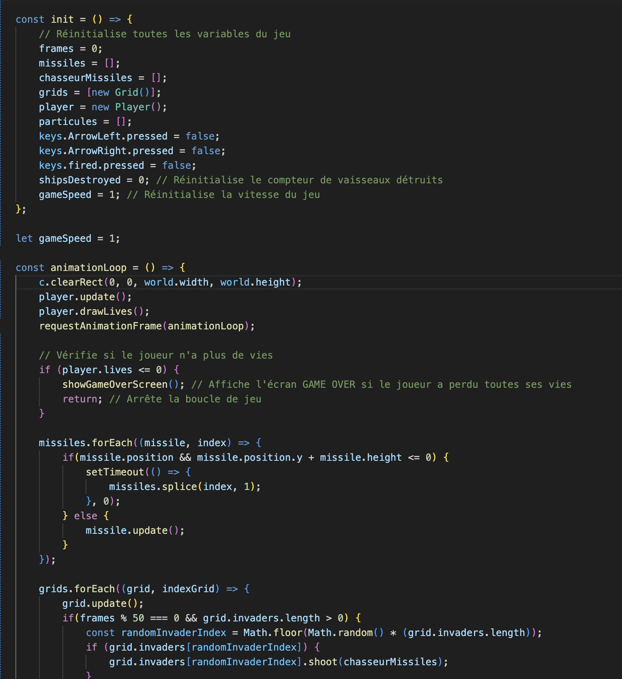The width and height of the screenshot is (622, 679).
Task: Click the 'setTimeout' call
Action: point(115,472)
